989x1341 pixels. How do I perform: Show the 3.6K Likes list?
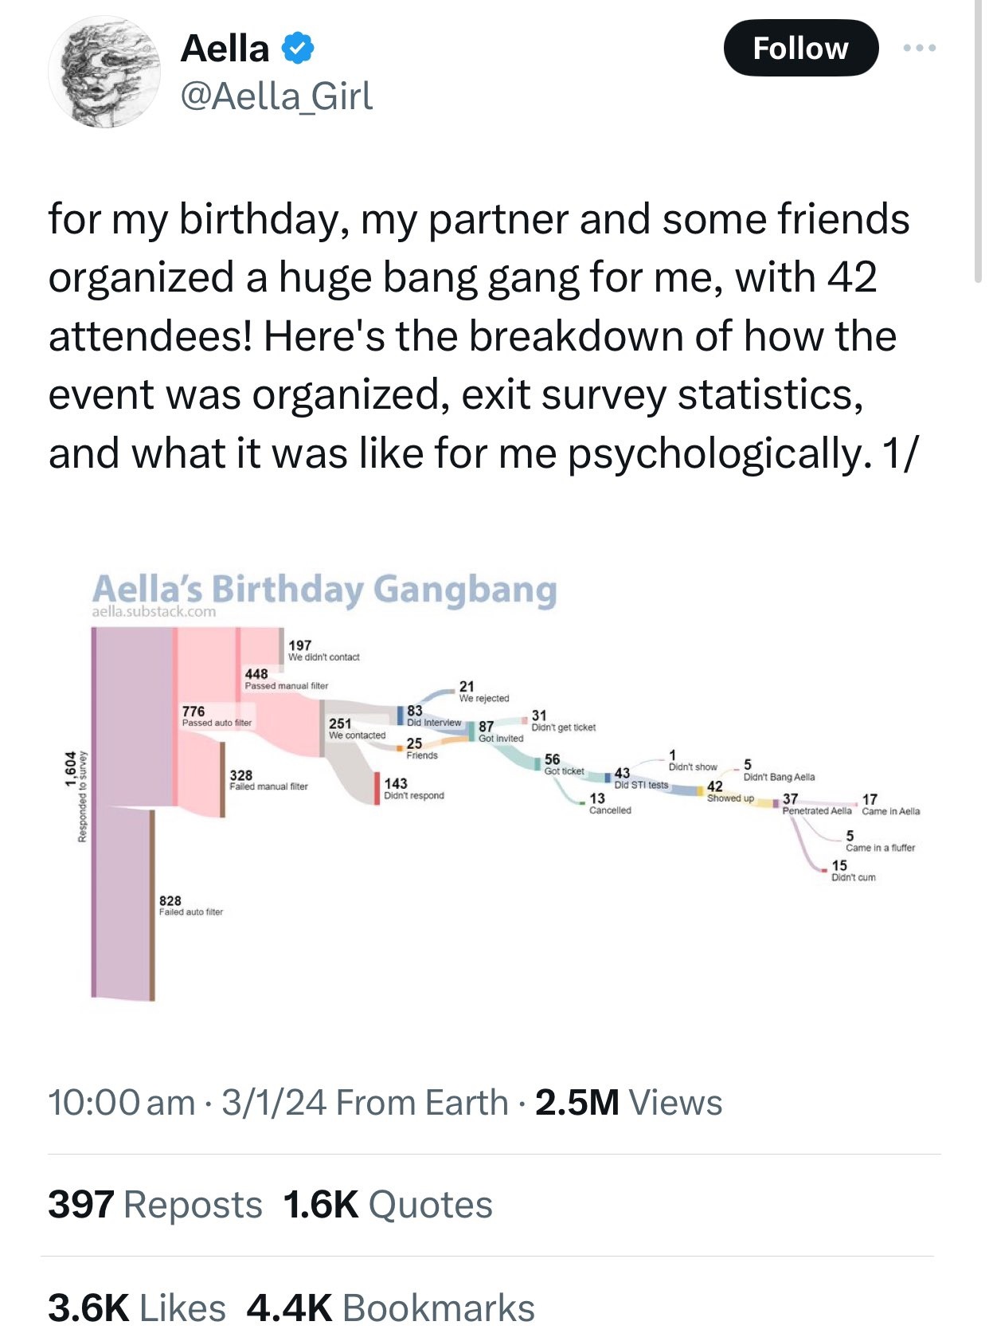(137, 1308)
